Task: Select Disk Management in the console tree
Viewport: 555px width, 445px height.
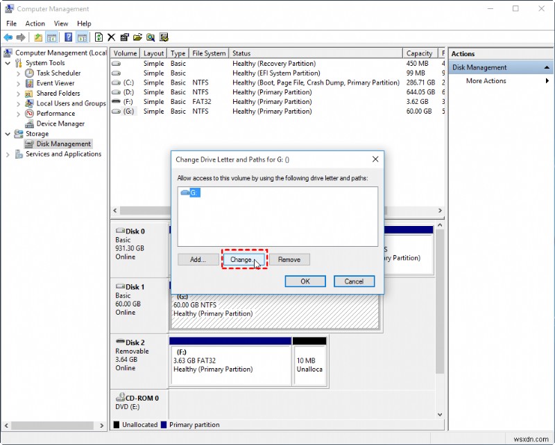Action: [x=61, y=143]
